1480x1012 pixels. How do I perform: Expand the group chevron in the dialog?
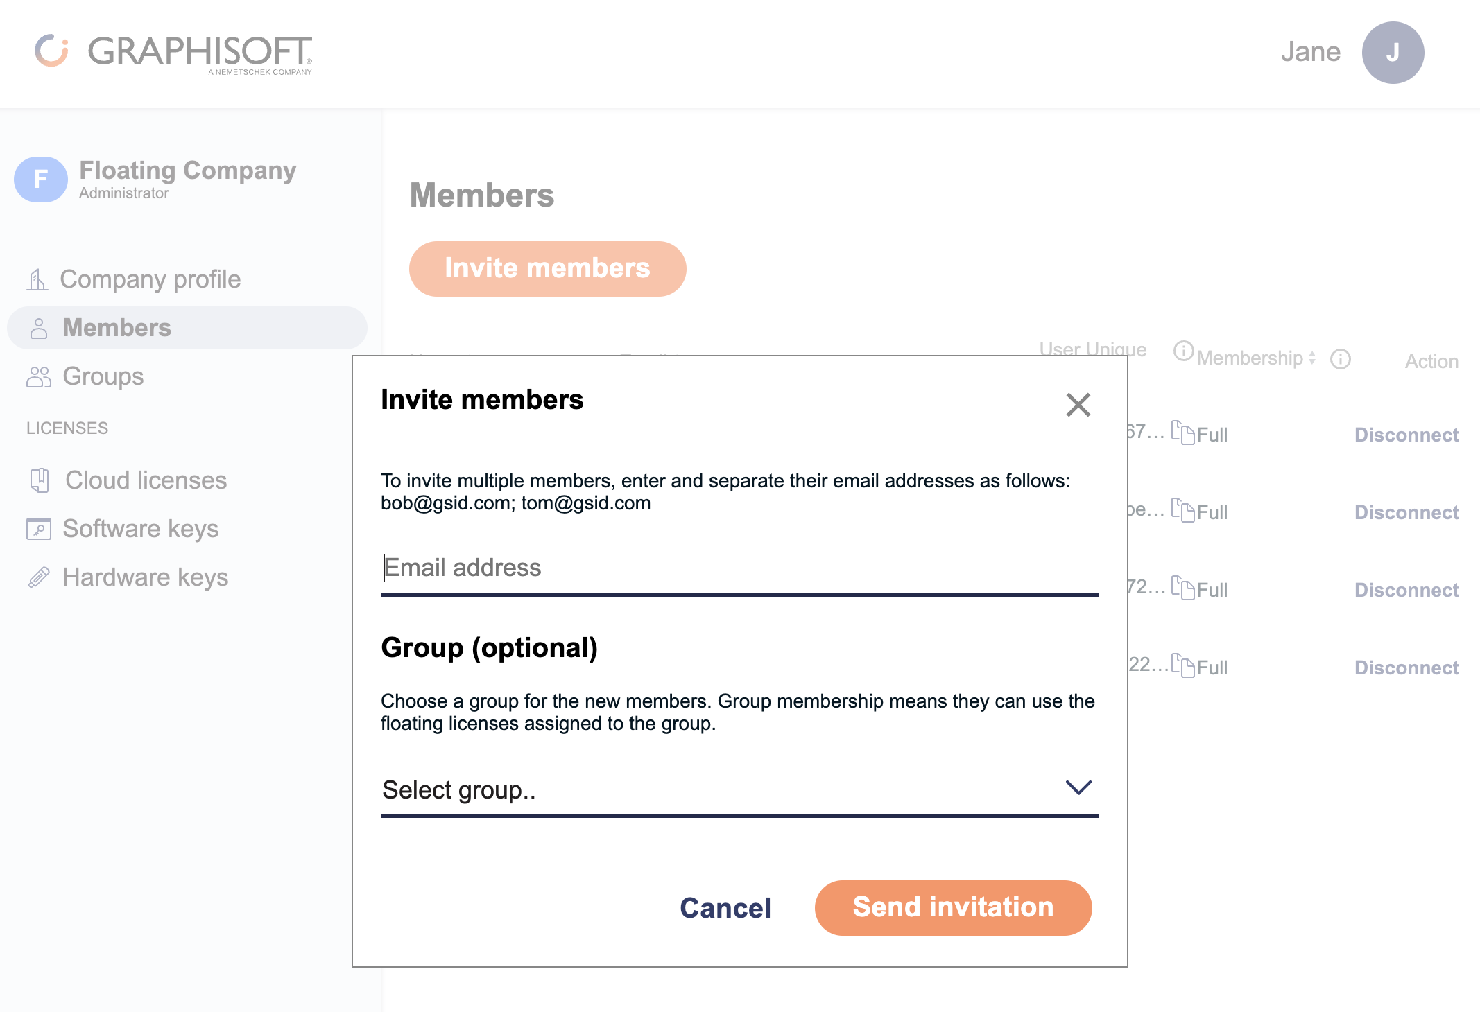coord(1078,787)
